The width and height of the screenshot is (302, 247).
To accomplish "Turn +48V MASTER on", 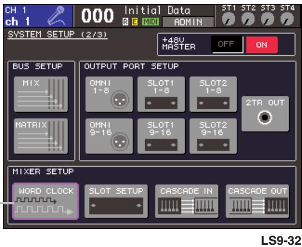I will pyautogui.click(x=262, y=45).
